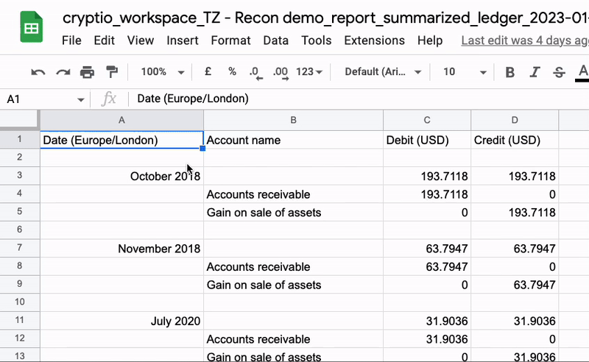Select column A header
The image size is (589, 362).
point(121,120)
